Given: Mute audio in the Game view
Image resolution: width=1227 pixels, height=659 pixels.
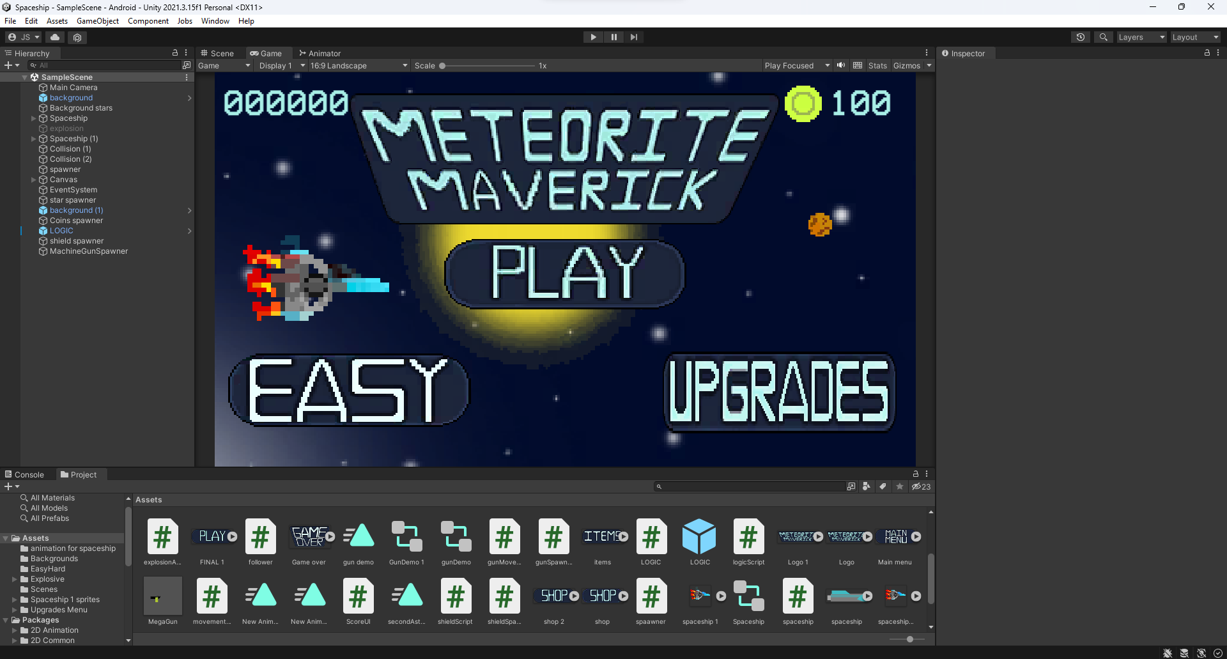Looking at the screenshot, I should point(841,65).
